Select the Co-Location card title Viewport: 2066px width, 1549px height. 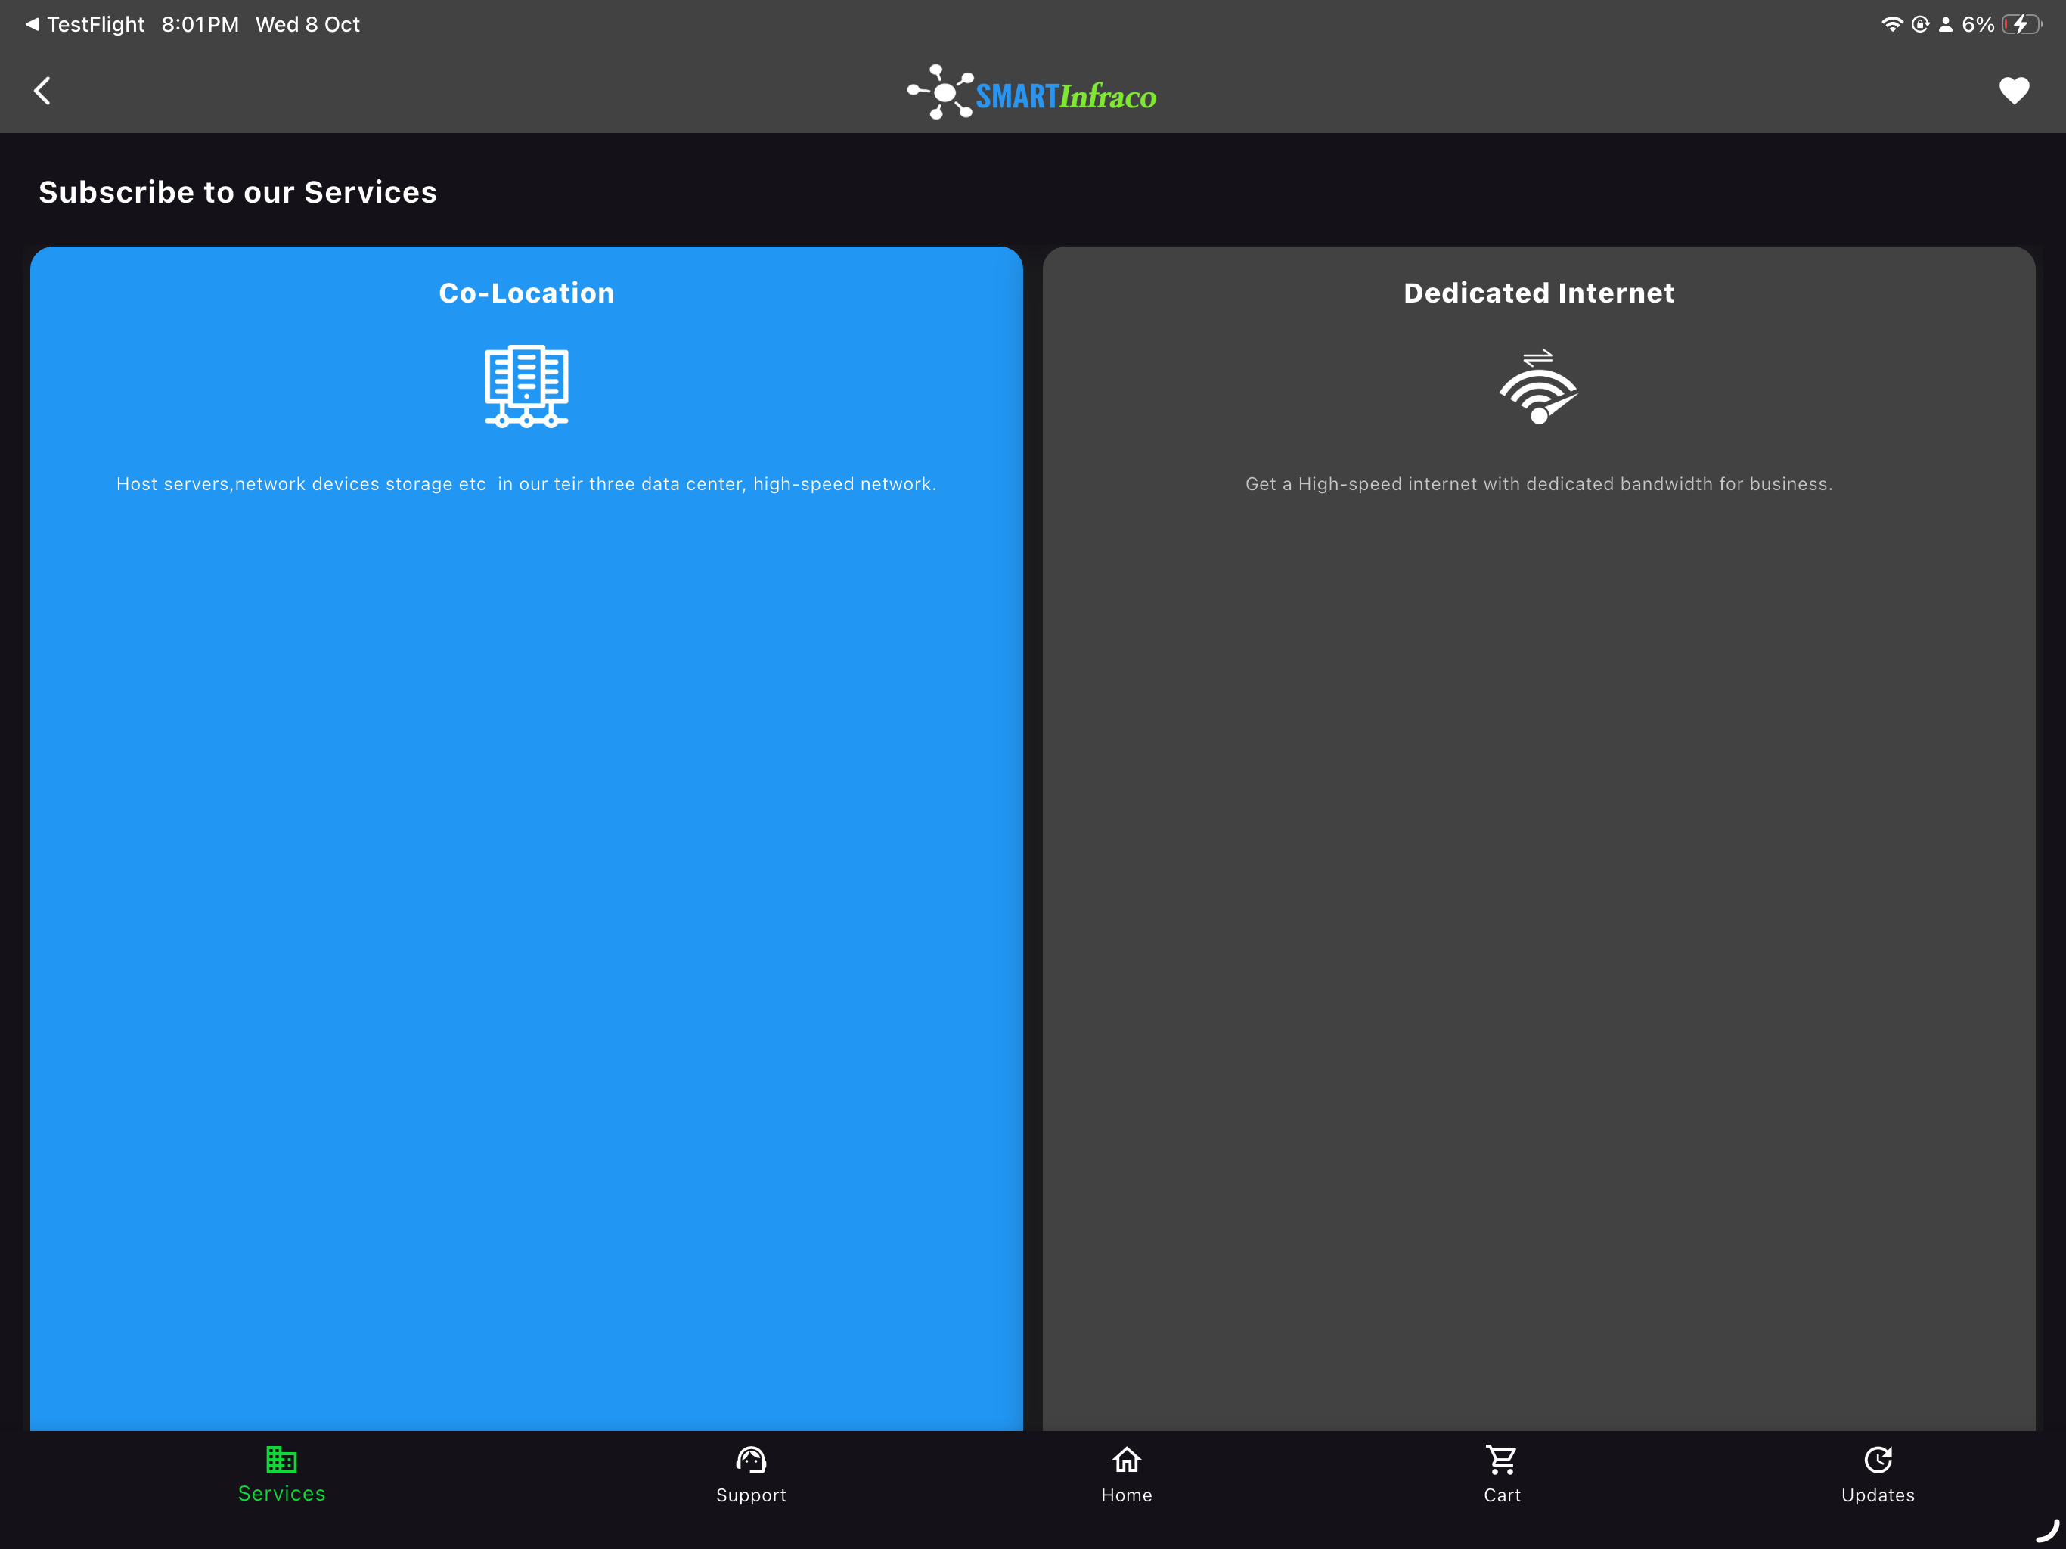[527, 293]
